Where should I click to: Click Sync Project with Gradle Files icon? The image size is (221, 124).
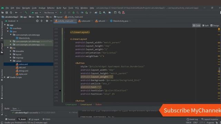pos(96,13)
